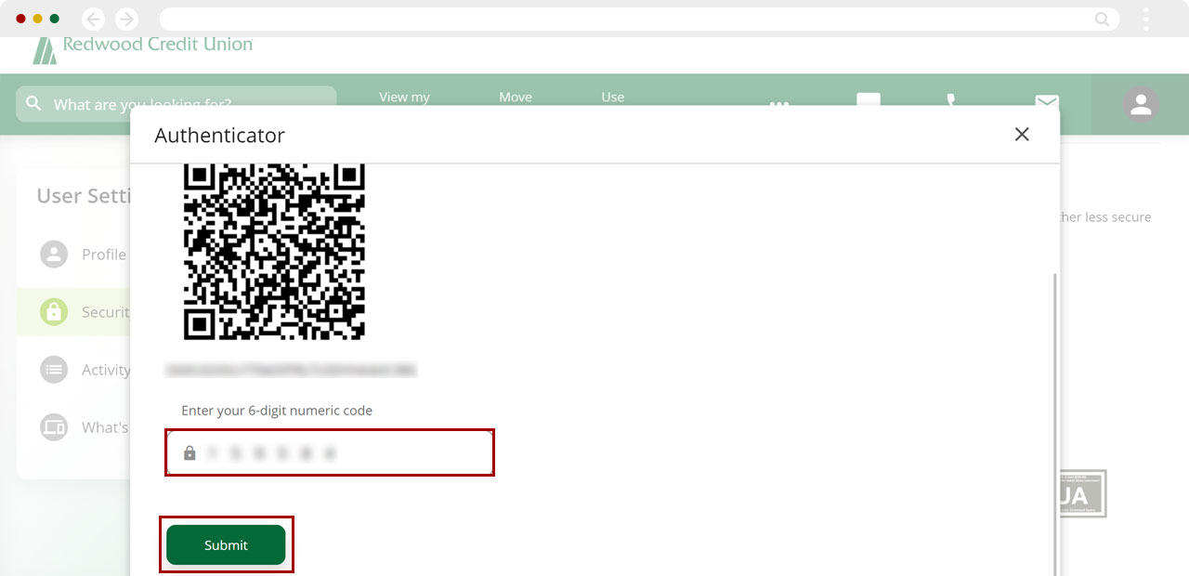Click 'Enter your 6-digit numeric code' label
The width and height of the screenshot is (1189, 576).
click(277, 411)
